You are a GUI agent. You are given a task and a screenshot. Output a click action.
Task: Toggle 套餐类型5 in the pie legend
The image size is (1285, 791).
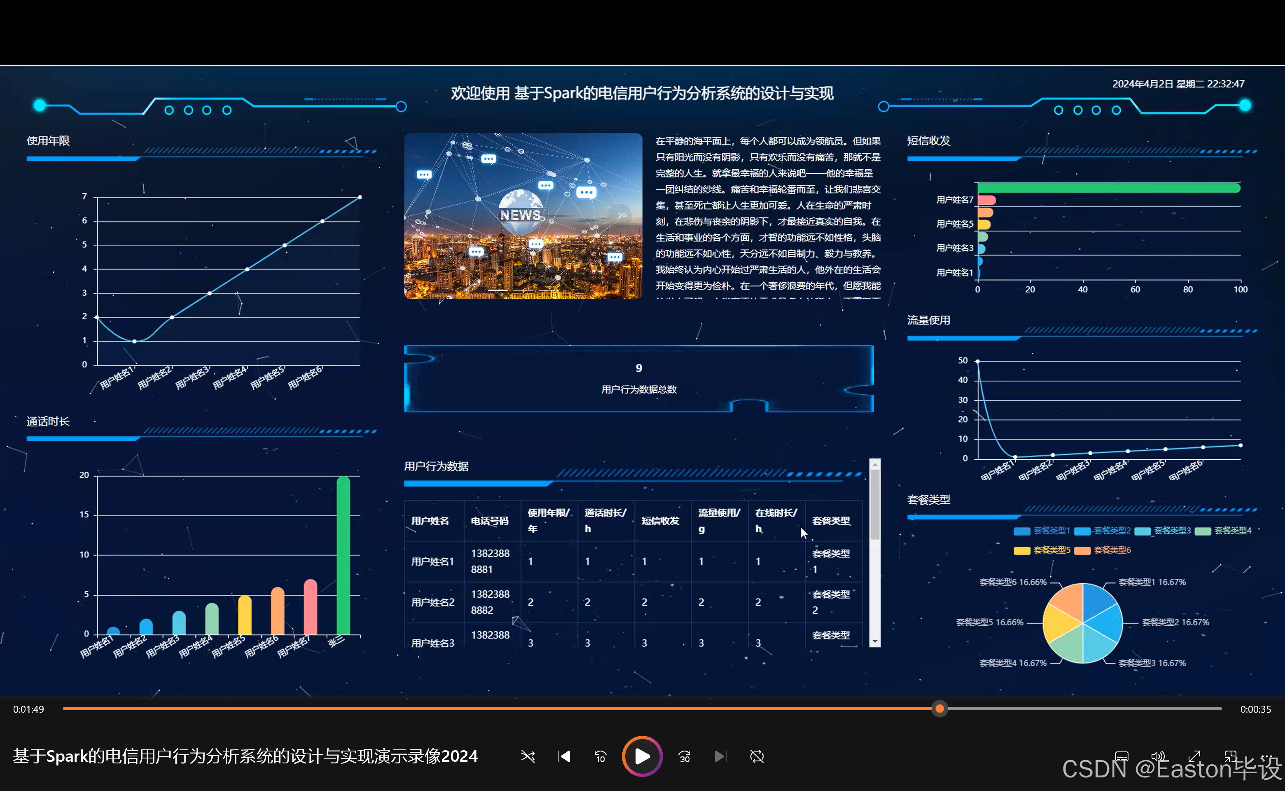click(x=1042, y=550)
